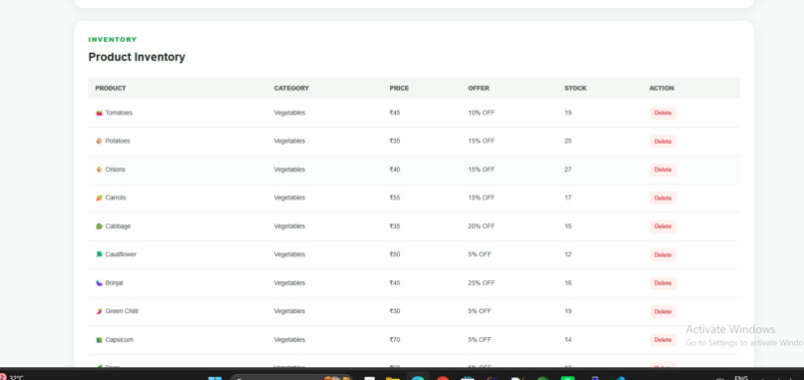
Task: Click the ₹50 price for Cauliflower
Action: [x=395, y=254]
